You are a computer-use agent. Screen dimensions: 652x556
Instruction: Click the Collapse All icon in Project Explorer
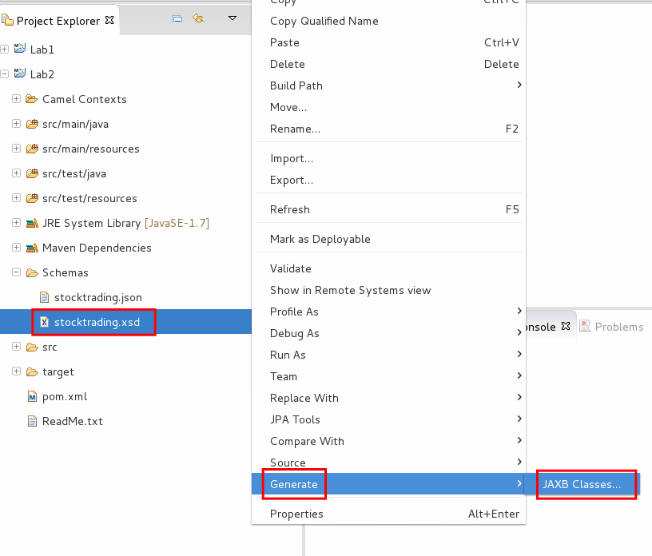pyautogui.click(x=177, y=18)
